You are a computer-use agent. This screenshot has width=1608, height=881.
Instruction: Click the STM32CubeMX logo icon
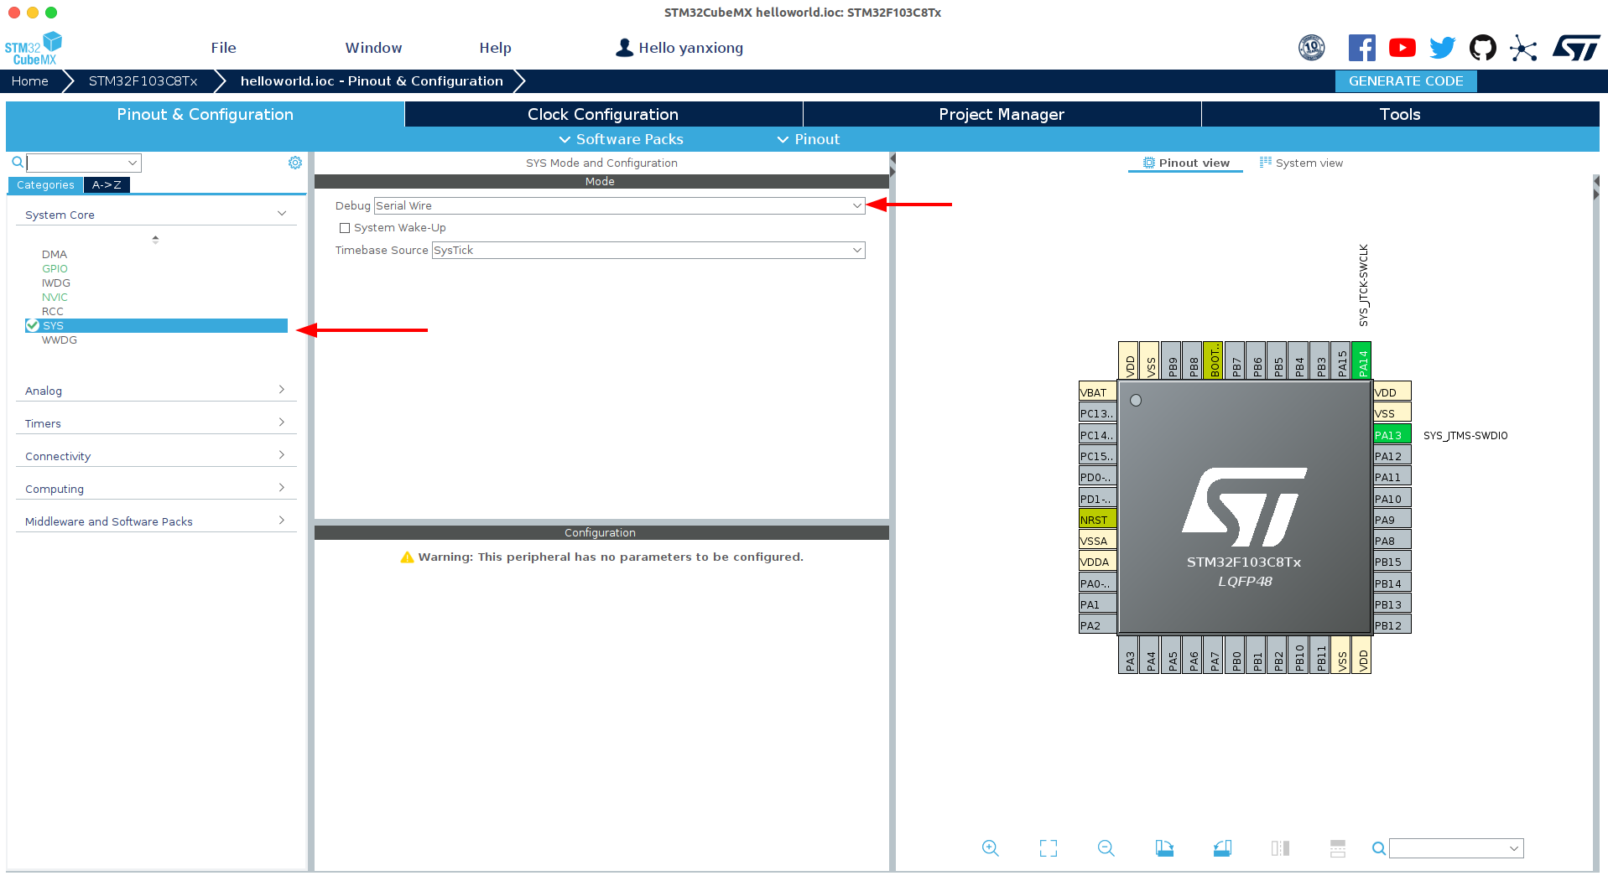34,49
